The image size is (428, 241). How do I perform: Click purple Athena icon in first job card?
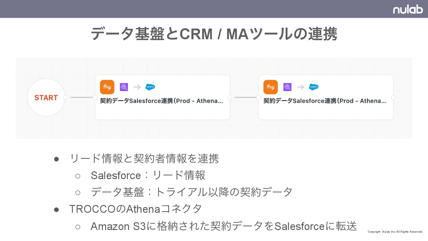pyautogui.click(x=124, y=87)
